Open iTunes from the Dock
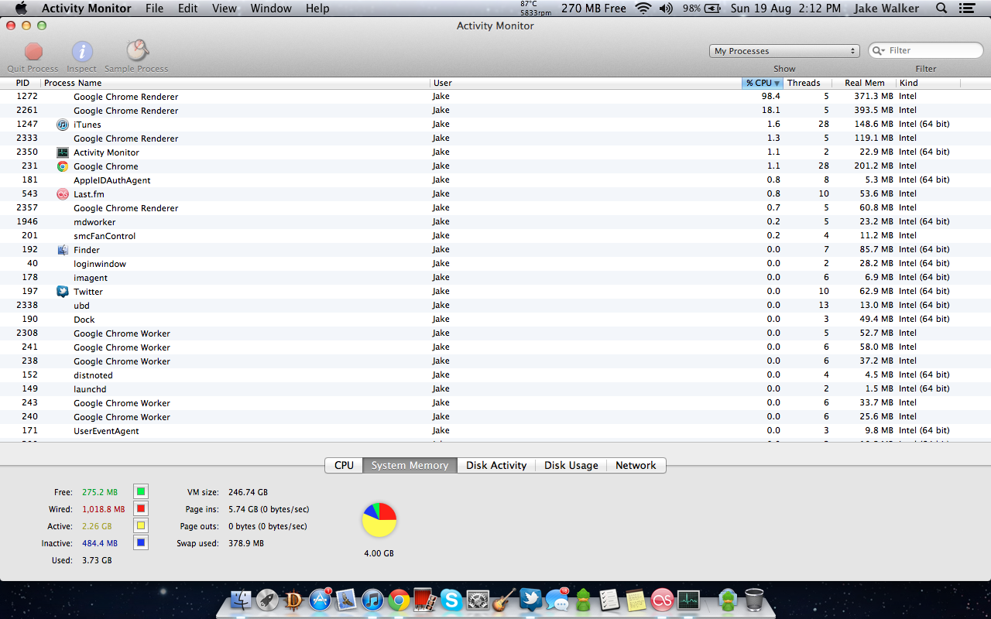 click(373, 600)
